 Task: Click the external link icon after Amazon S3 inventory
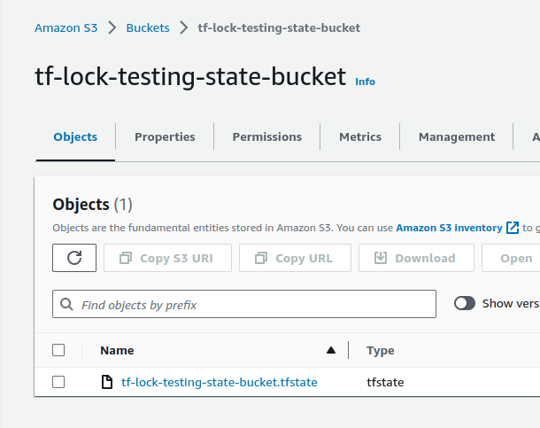click(513, 228)
